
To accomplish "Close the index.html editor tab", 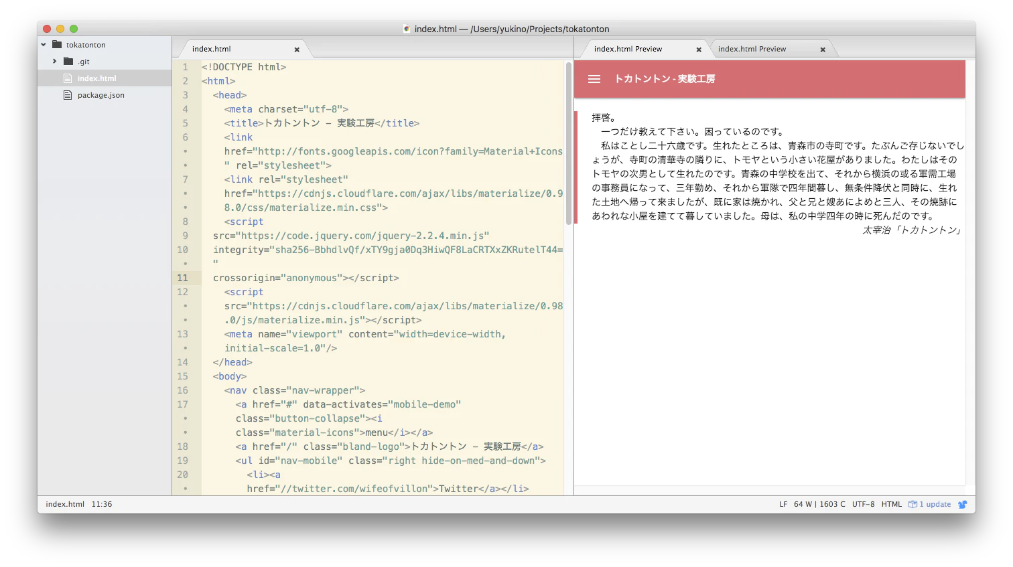I will click(297, 50).
